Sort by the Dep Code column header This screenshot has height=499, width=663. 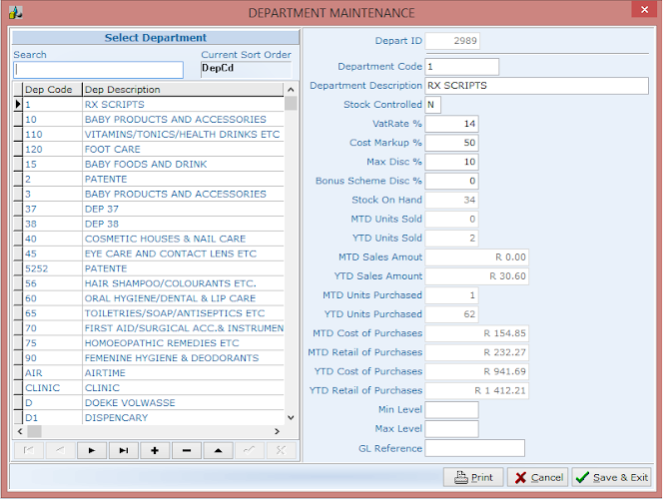pos(48,90)
